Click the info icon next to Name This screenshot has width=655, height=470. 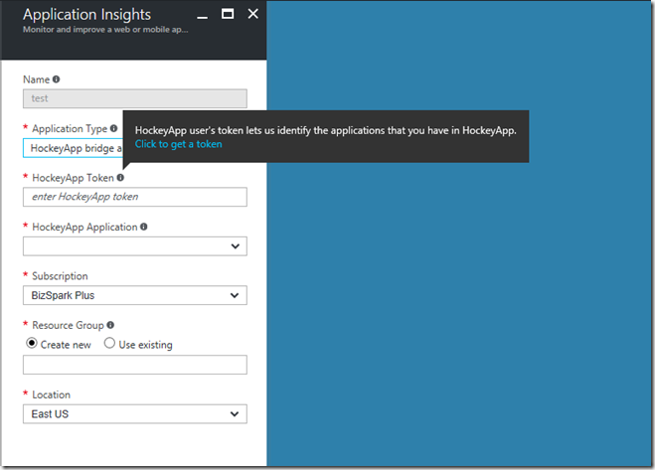[x=56, y=78]
